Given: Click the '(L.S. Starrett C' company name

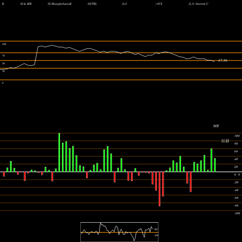Looking at the screenshot, I should point(198,4).
